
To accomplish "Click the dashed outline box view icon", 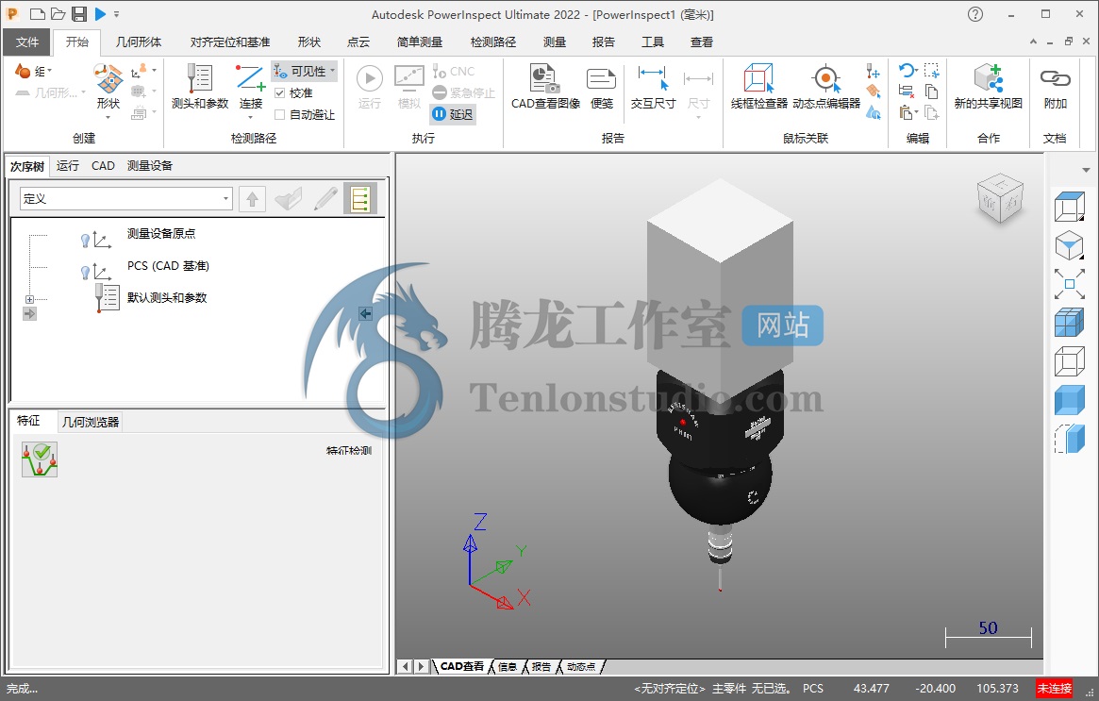I will [1070, 439].
